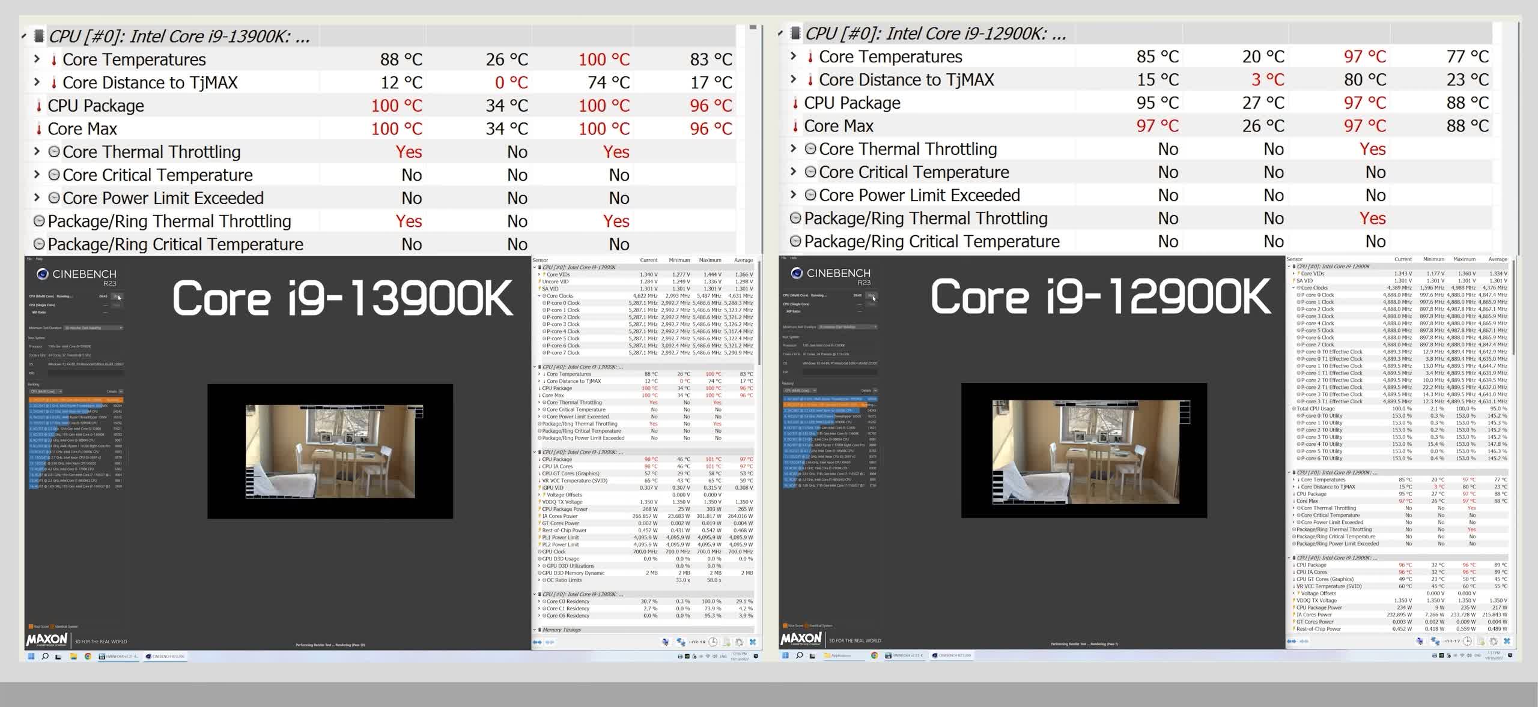Image resolution: width=1538 pixels, height=707 pixels.
Task: Click HWiNFO expand-columns arrows in 12900K sensor window
Action: (1292, 641)
